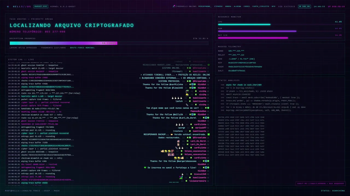
Task: Open the VAULT MS://VAULT/HIDDEN badge
Action: (320, 183)
